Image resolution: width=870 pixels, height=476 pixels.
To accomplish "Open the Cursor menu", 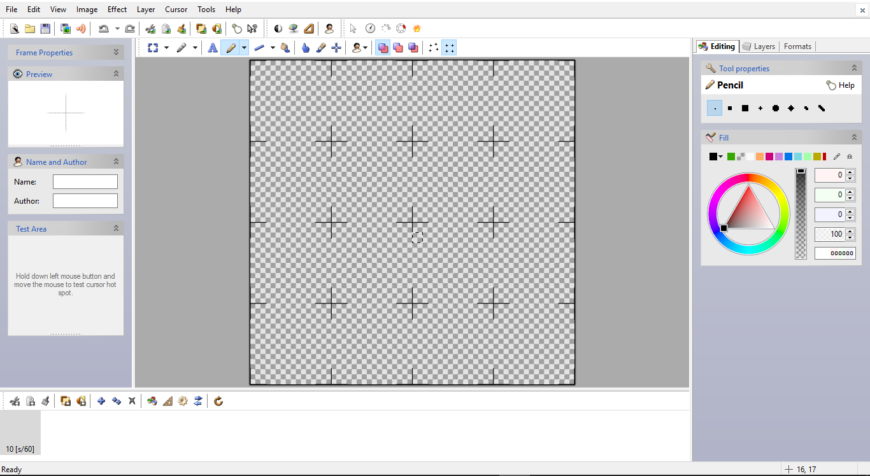I will pos(176,10).
